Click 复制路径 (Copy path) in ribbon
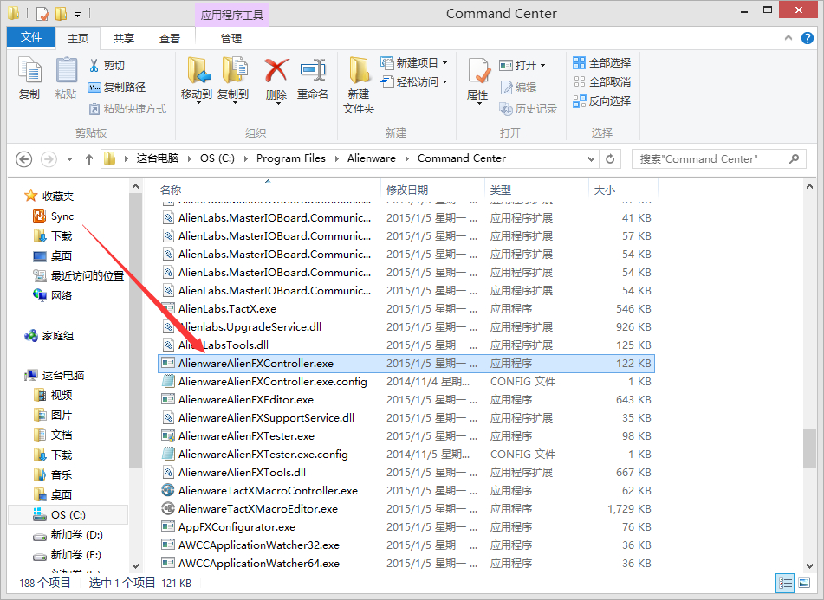 point(117,87)
